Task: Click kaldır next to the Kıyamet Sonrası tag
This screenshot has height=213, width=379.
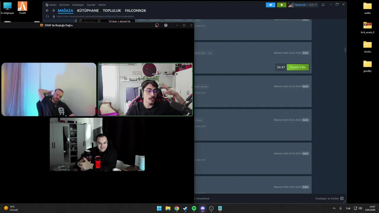Action: click(x=305, y=86)
